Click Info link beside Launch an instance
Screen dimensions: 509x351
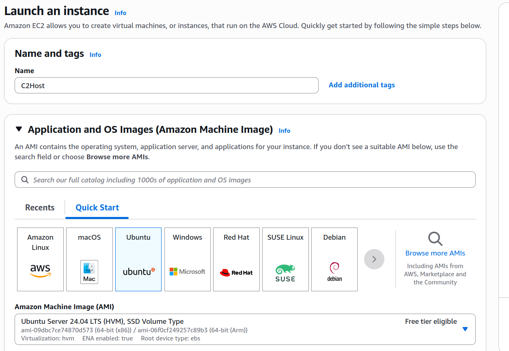121,13
